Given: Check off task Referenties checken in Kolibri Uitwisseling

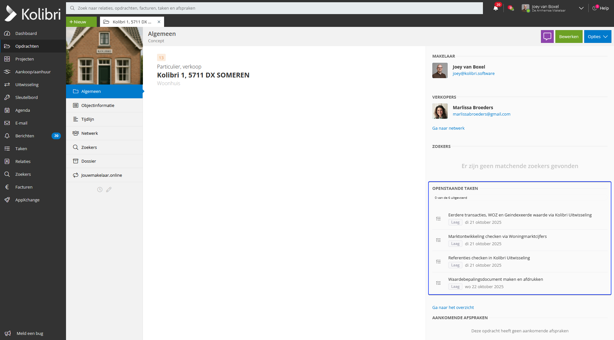Looking at the screenshot, I should [438, 262].
